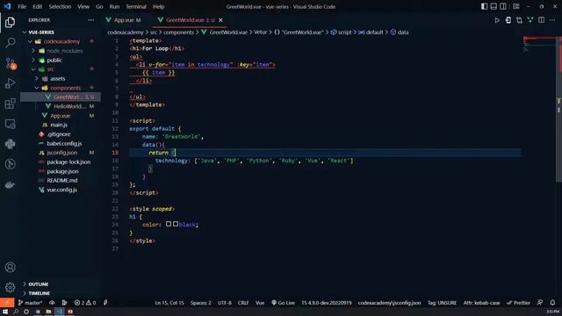Open the Remote Explorer view
The image size is (562, 316).
pyautogui.click(x=10, y=124)
